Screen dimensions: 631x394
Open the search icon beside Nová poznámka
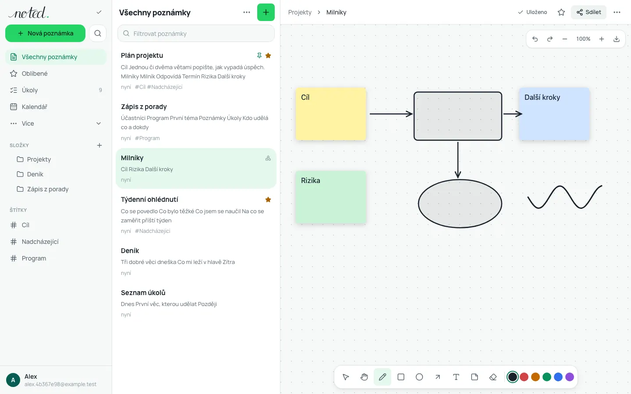point(98,33)
